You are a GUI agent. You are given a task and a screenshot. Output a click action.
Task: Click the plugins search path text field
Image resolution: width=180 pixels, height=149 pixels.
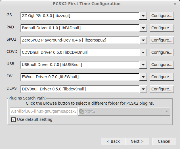tap(43, 111)
